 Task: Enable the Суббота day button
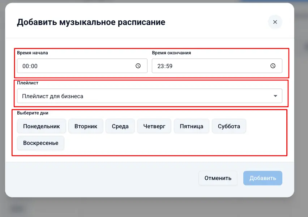coord(229,126)
